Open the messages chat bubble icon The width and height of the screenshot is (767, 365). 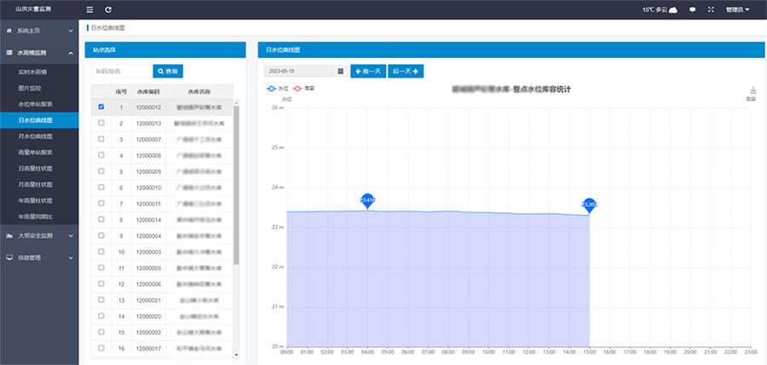[x=692, y=9]
